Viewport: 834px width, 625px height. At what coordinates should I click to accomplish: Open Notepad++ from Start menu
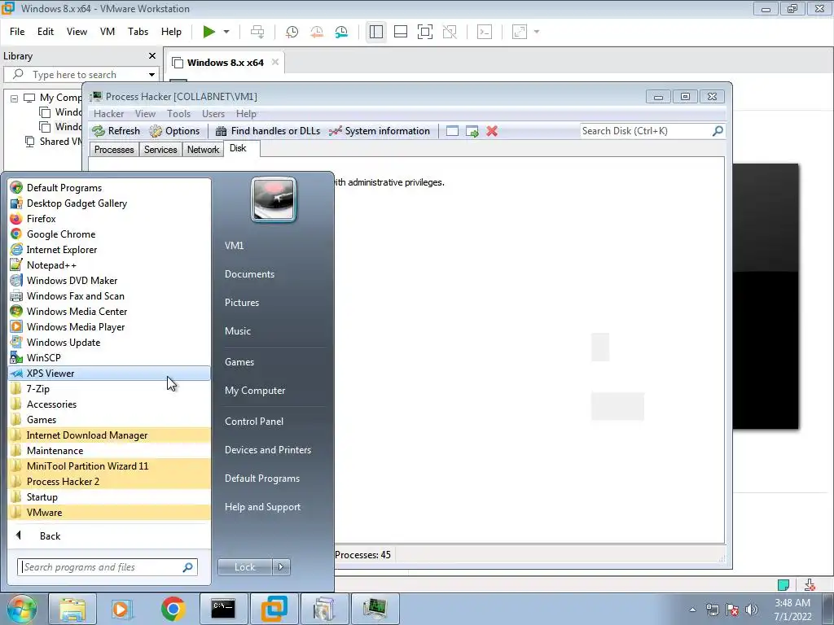tap(109, 265)
